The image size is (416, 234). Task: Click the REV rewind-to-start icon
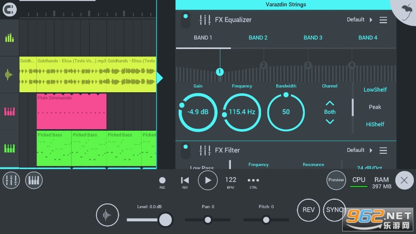click(185, 180)
